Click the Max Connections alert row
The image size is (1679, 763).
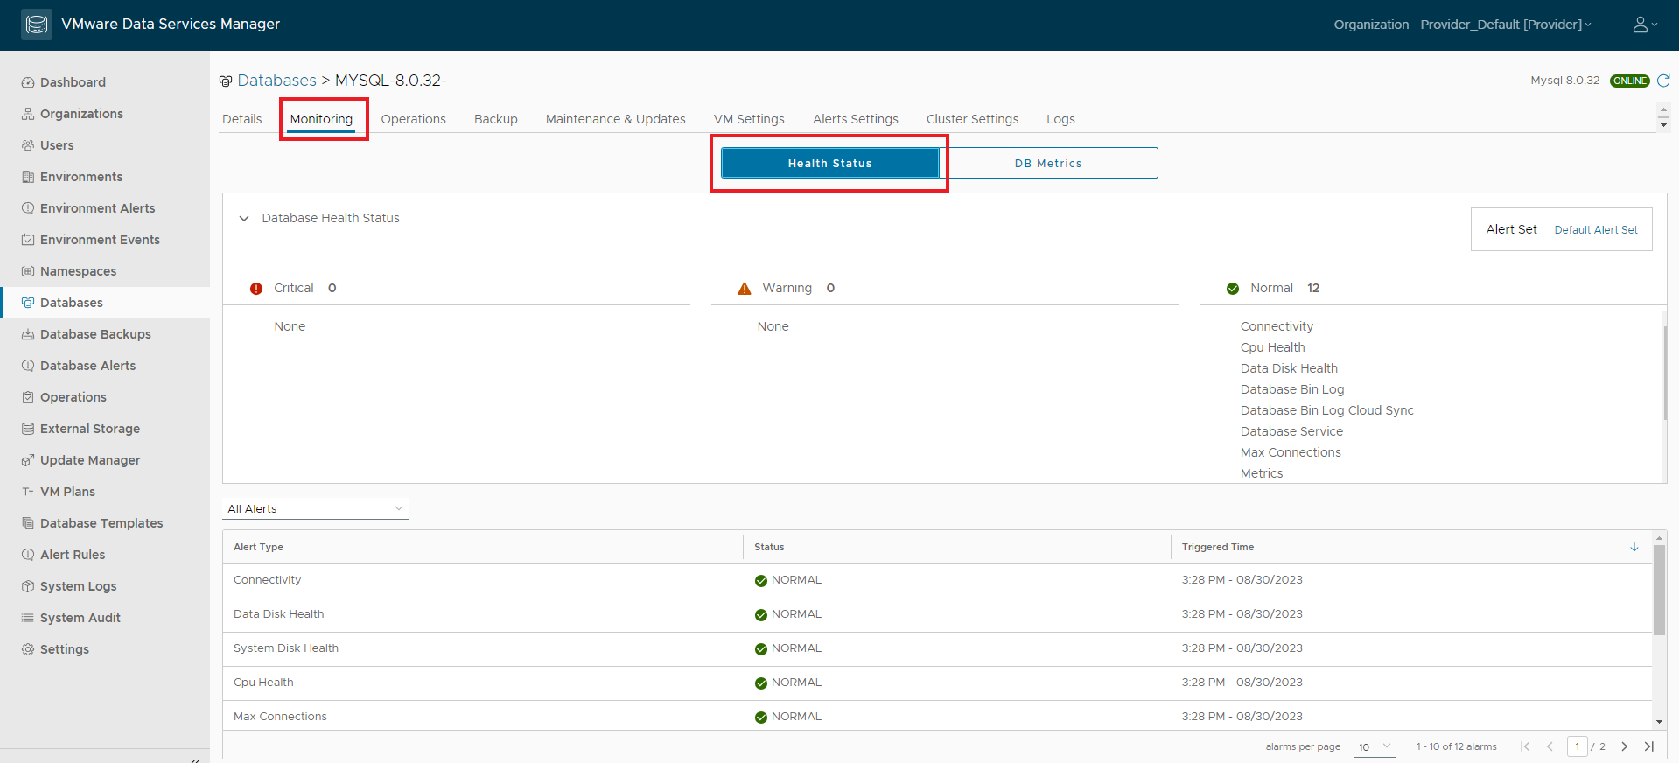click(x=937, y=716)
